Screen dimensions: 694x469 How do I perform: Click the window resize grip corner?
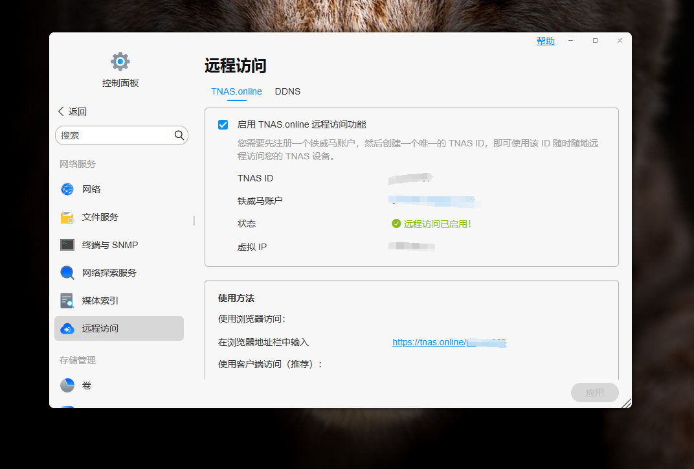point(626,403)
